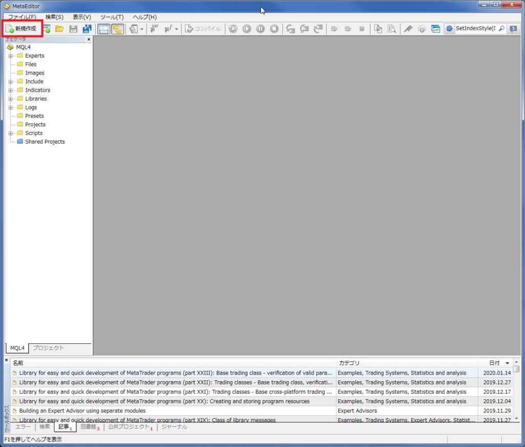The image size is (525, 447).
Task: Open the dropdown arrow beside the function icon
Action: point(176,29)
